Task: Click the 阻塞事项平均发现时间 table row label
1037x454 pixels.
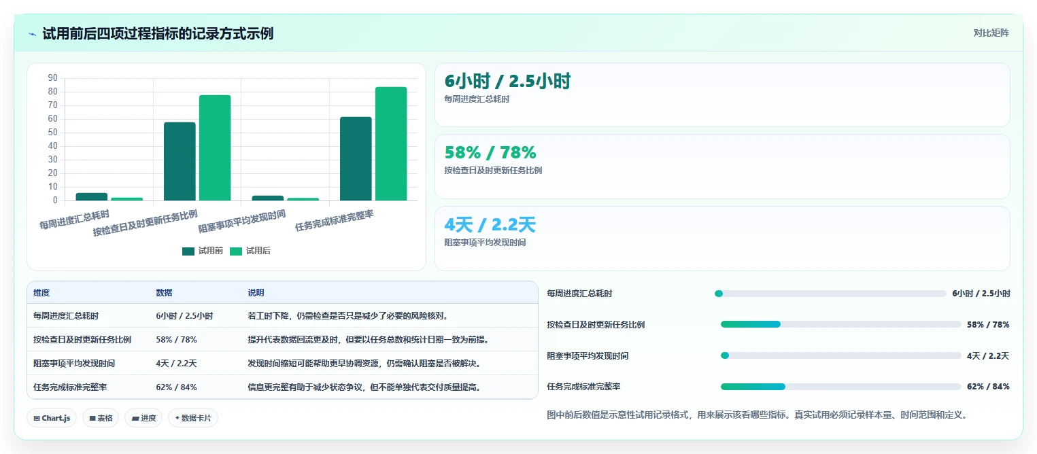Action: pyautogui.click(x=74, y=364)
